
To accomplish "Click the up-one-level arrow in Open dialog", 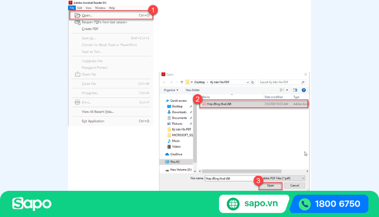I will click(x=182, y=82).
